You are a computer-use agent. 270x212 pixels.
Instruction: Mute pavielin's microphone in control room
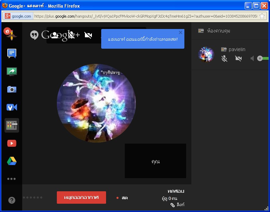(x=224, y=58)
